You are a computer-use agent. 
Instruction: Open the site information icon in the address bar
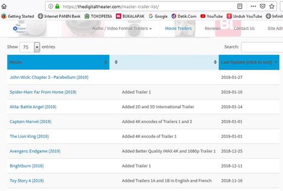pyautogui.click(x=51, y=6)
